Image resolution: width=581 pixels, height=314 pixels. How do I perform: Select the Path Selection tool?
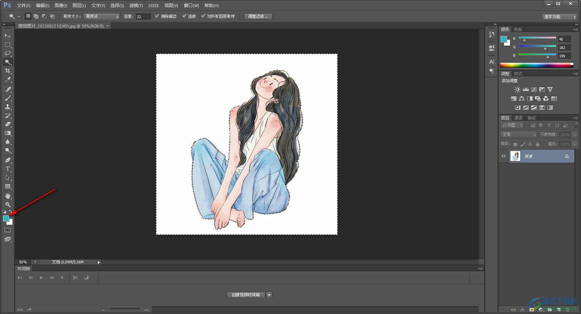[x=8, y=177]
